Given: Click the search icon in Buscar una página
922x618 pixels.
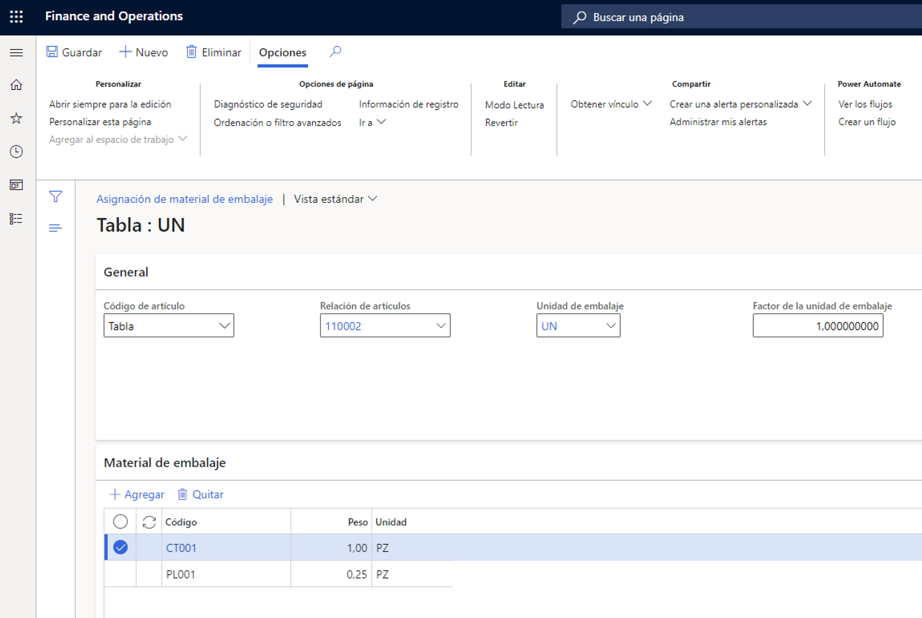Looking at the screenshot, I should pyautogui.click(x=579, y=17).
